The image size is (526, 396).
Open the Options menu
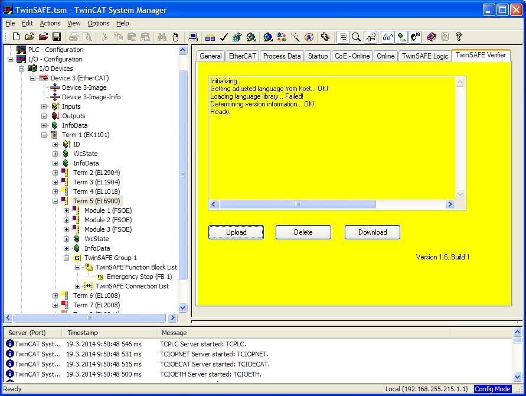click(98, 23)
